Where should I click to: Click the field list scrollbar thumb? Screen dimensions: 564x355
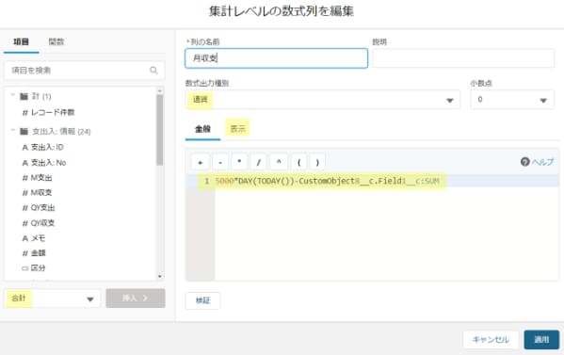point(160,130)
